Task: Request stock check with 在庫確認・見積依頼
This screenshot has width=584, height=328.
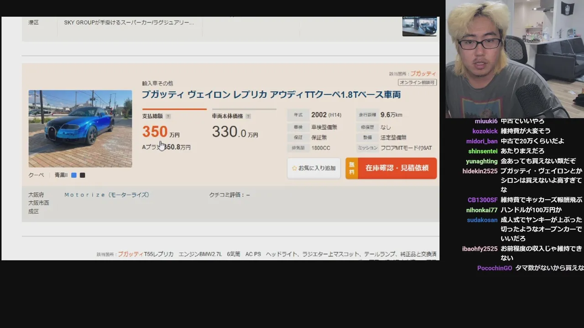Action: click(x=391, y=168)
